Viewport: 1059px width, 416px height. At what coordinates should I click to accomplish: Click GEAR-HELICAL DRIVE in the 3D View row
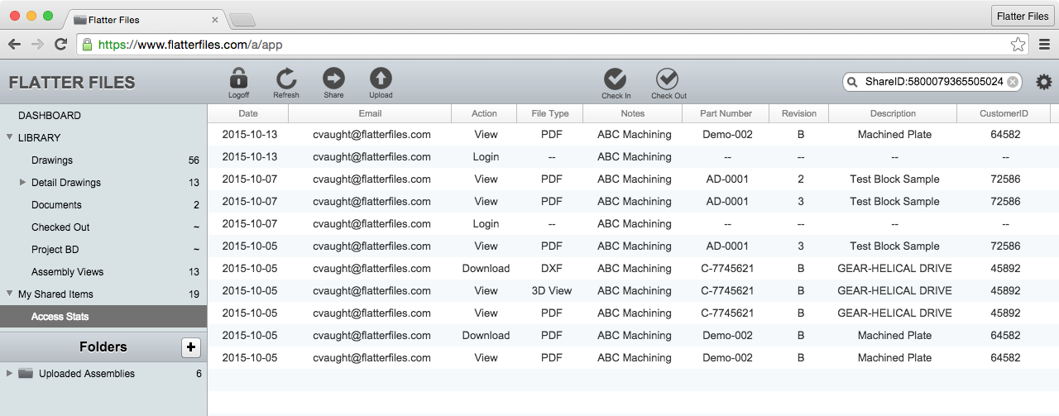tap(894, 290)
